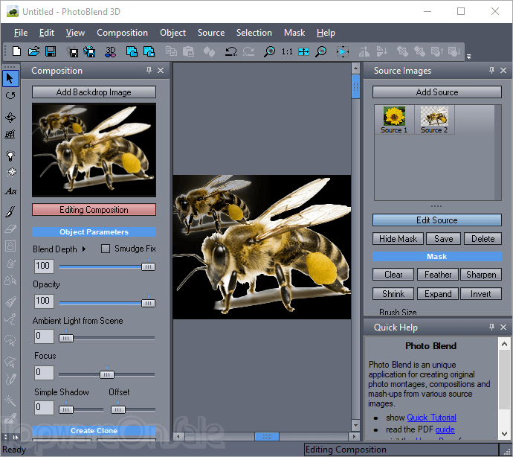The image size is (513, 457).
Task: Open the Quick Tutorial link
Action: coord(431,418)
